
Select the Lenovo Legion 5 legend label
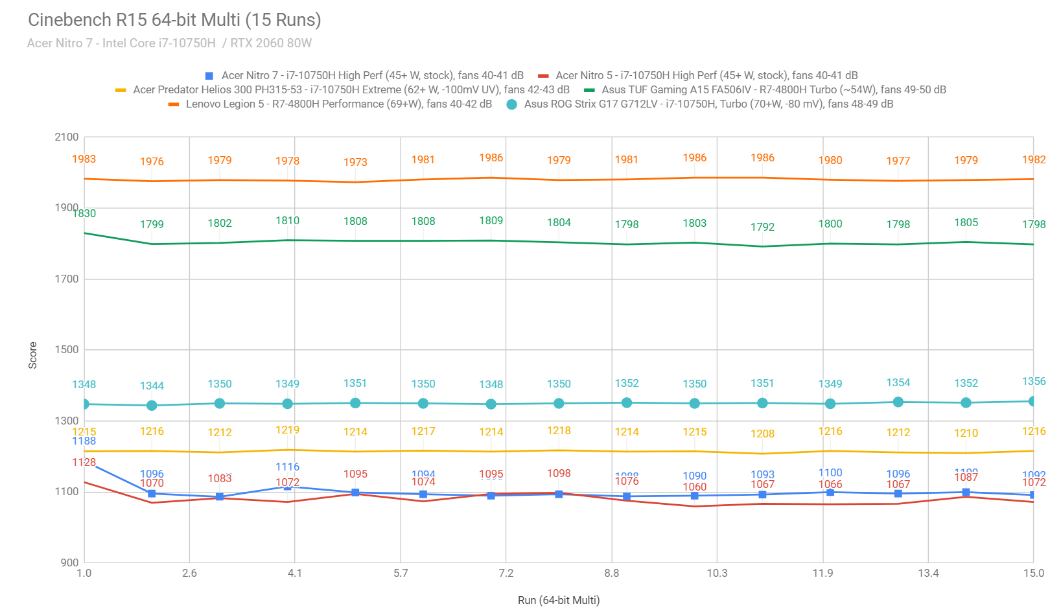click(339, 104)
